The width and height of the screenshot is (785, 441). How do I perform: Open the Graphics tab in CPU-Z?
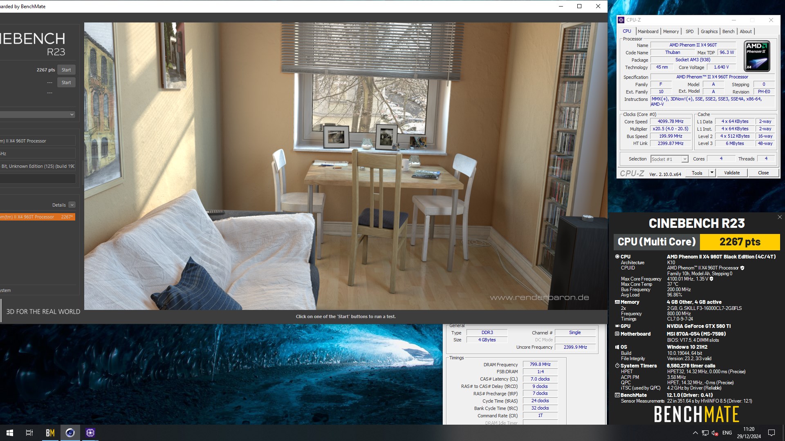click(x=709, y=31)
